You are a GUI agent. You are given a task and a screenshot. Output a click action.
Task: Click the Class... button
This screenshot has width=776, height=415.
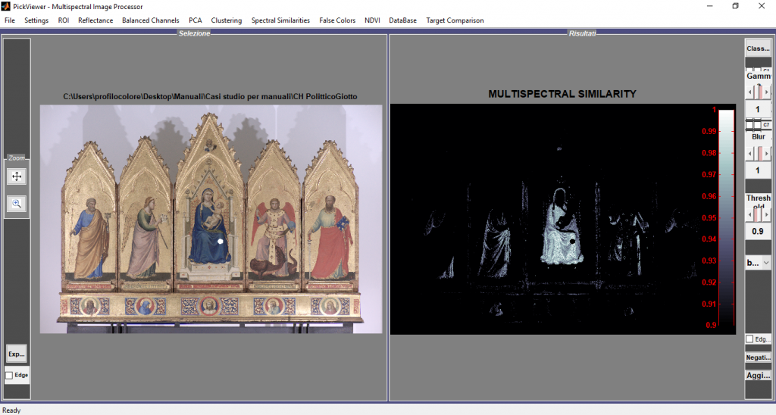tap(758, 48)
